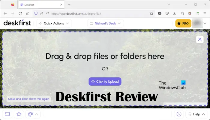
Task: Click the deskfirst logo
Action: click(17, 23)
